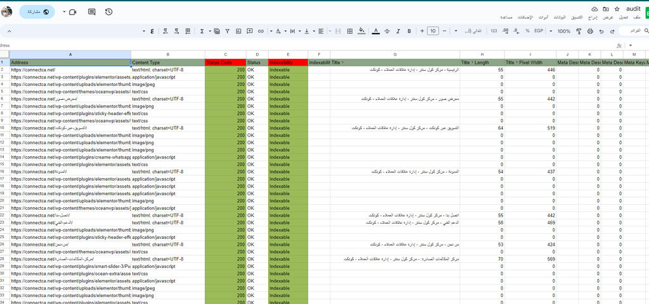649x304 pixels.
Task: Insert link using chain icon
Action: click(260, 31)
